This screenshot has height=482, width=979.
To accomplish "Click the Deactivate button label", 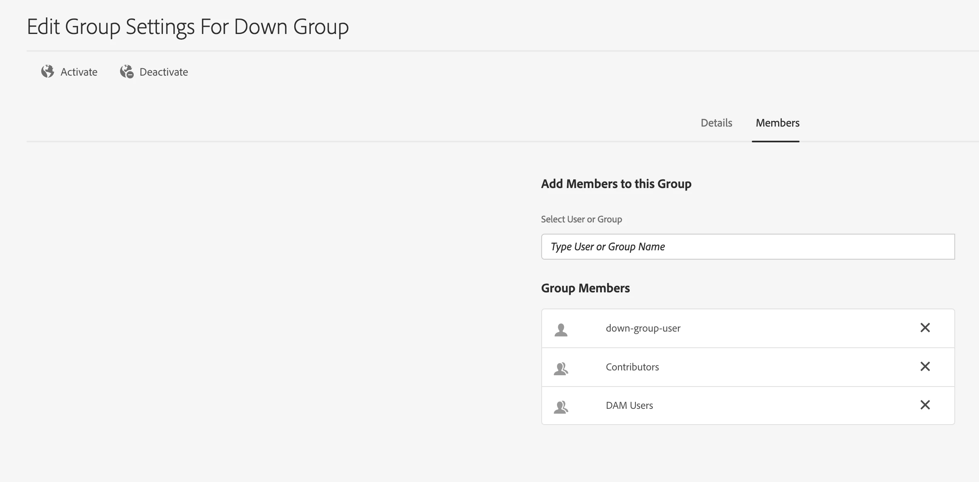I will 164,72.
